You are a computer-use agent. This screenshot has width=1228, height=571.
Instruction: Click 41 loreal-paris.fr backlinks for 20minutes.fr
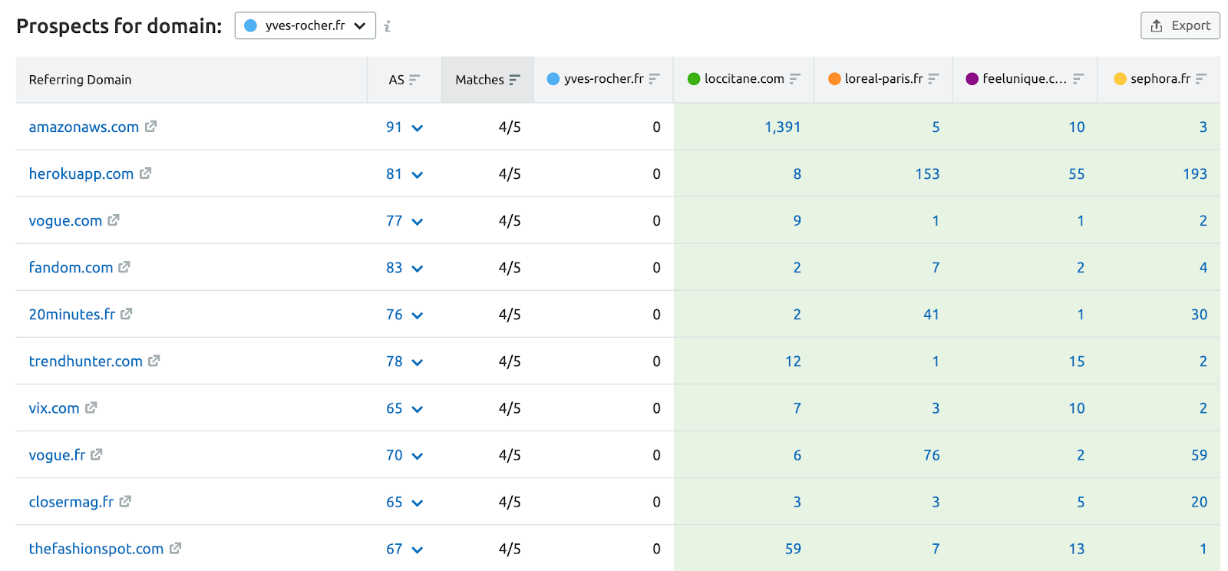931,314
